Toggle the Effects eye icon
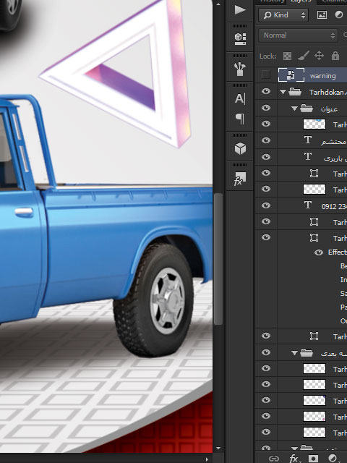Screen dimensions: 347x463 pos(318,252)
